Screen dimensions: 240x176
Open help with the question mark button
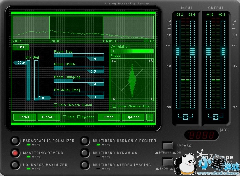pyautogui.click(x=149, y=117)
